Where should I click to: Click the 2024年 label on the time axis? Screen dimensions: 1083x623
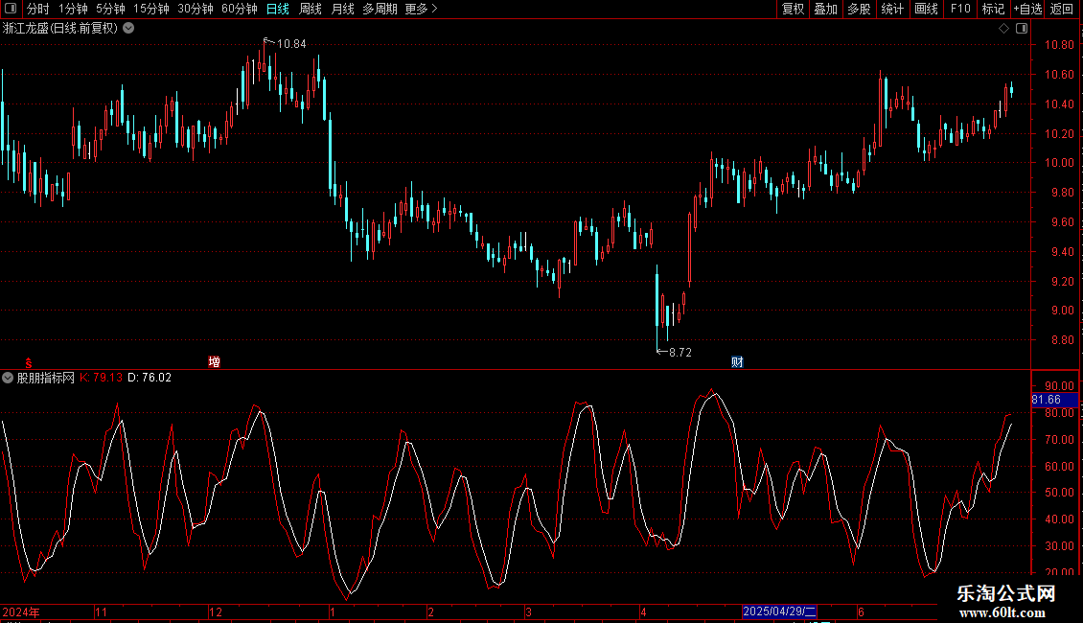pyautogui.click(x=21, y=611)
